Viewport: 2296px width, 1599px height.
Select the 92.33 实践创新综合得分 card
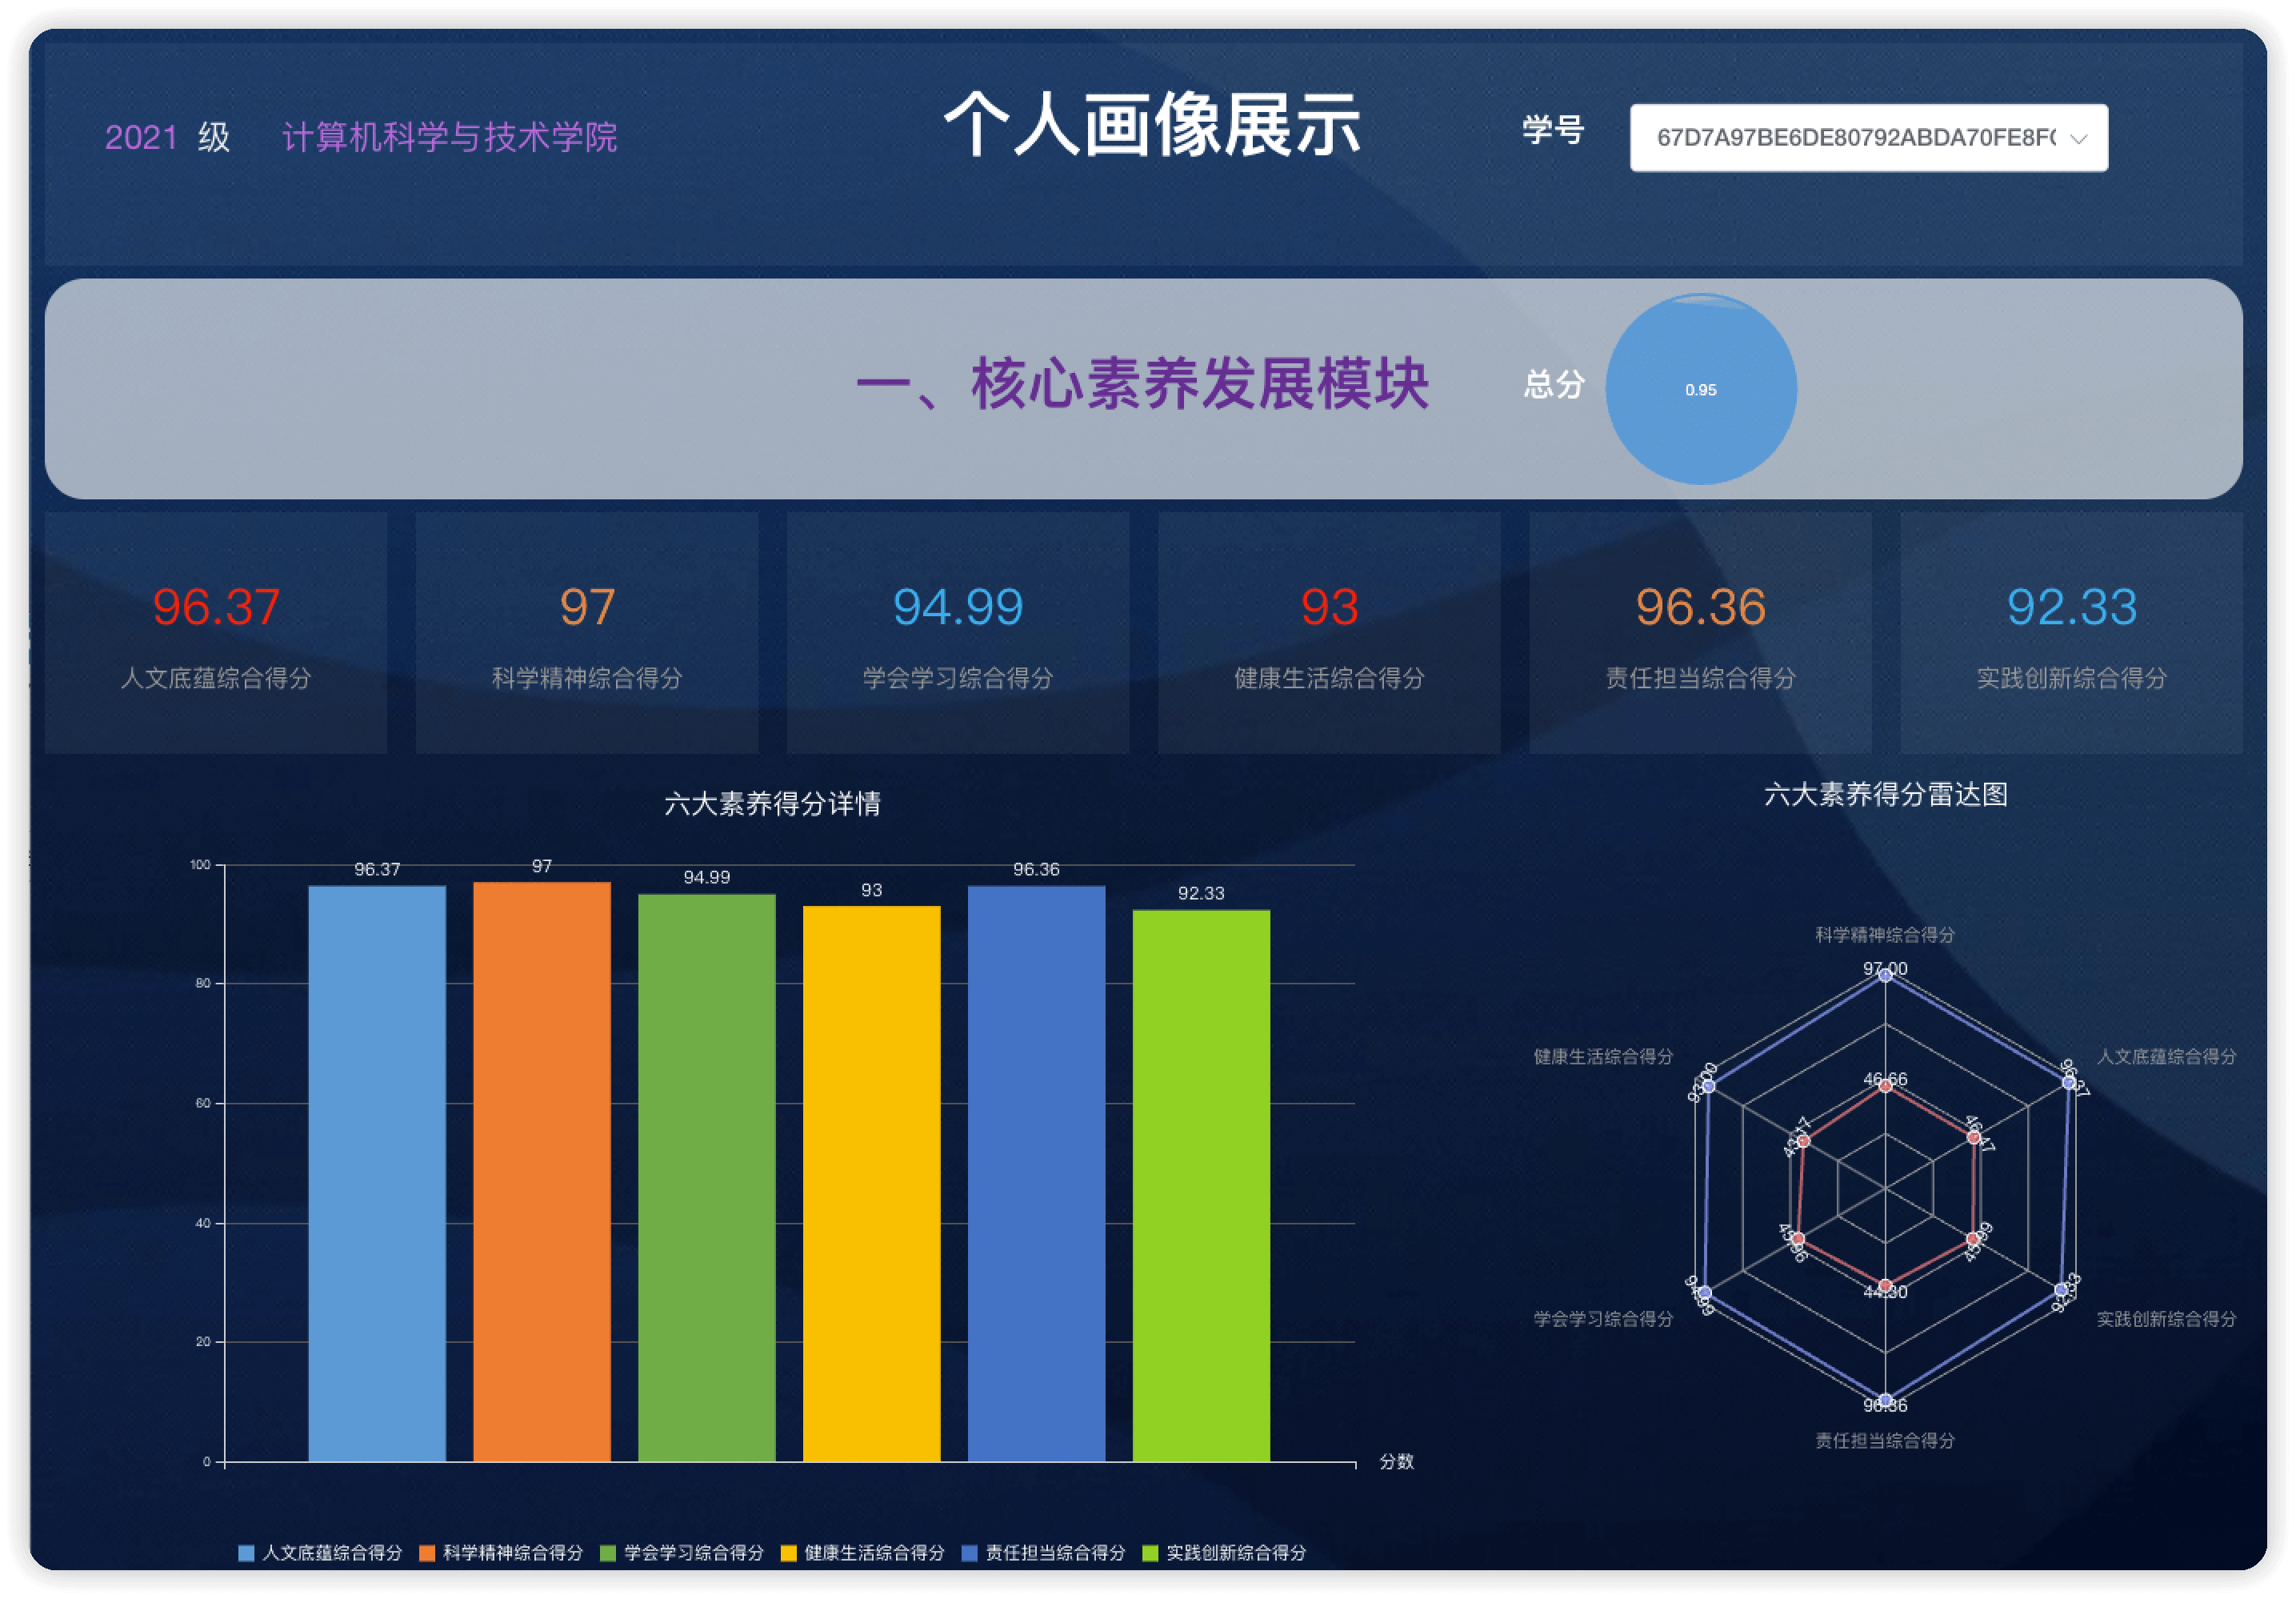(x=2071, y=633)
